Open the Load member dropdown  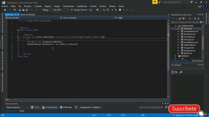click(x=142, y=18)
